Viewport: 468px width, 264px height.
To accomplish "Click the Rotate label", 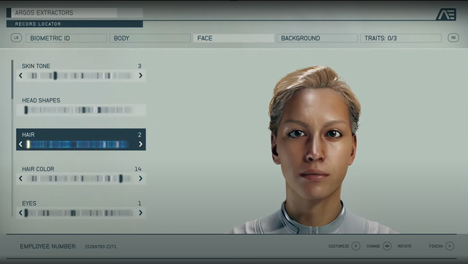I will (404, 246).
